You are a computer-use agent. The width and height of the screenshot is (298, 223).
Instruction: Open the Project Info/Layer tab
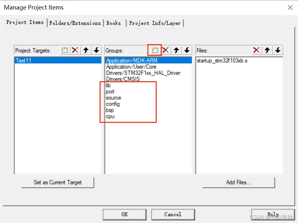point(155,23)
